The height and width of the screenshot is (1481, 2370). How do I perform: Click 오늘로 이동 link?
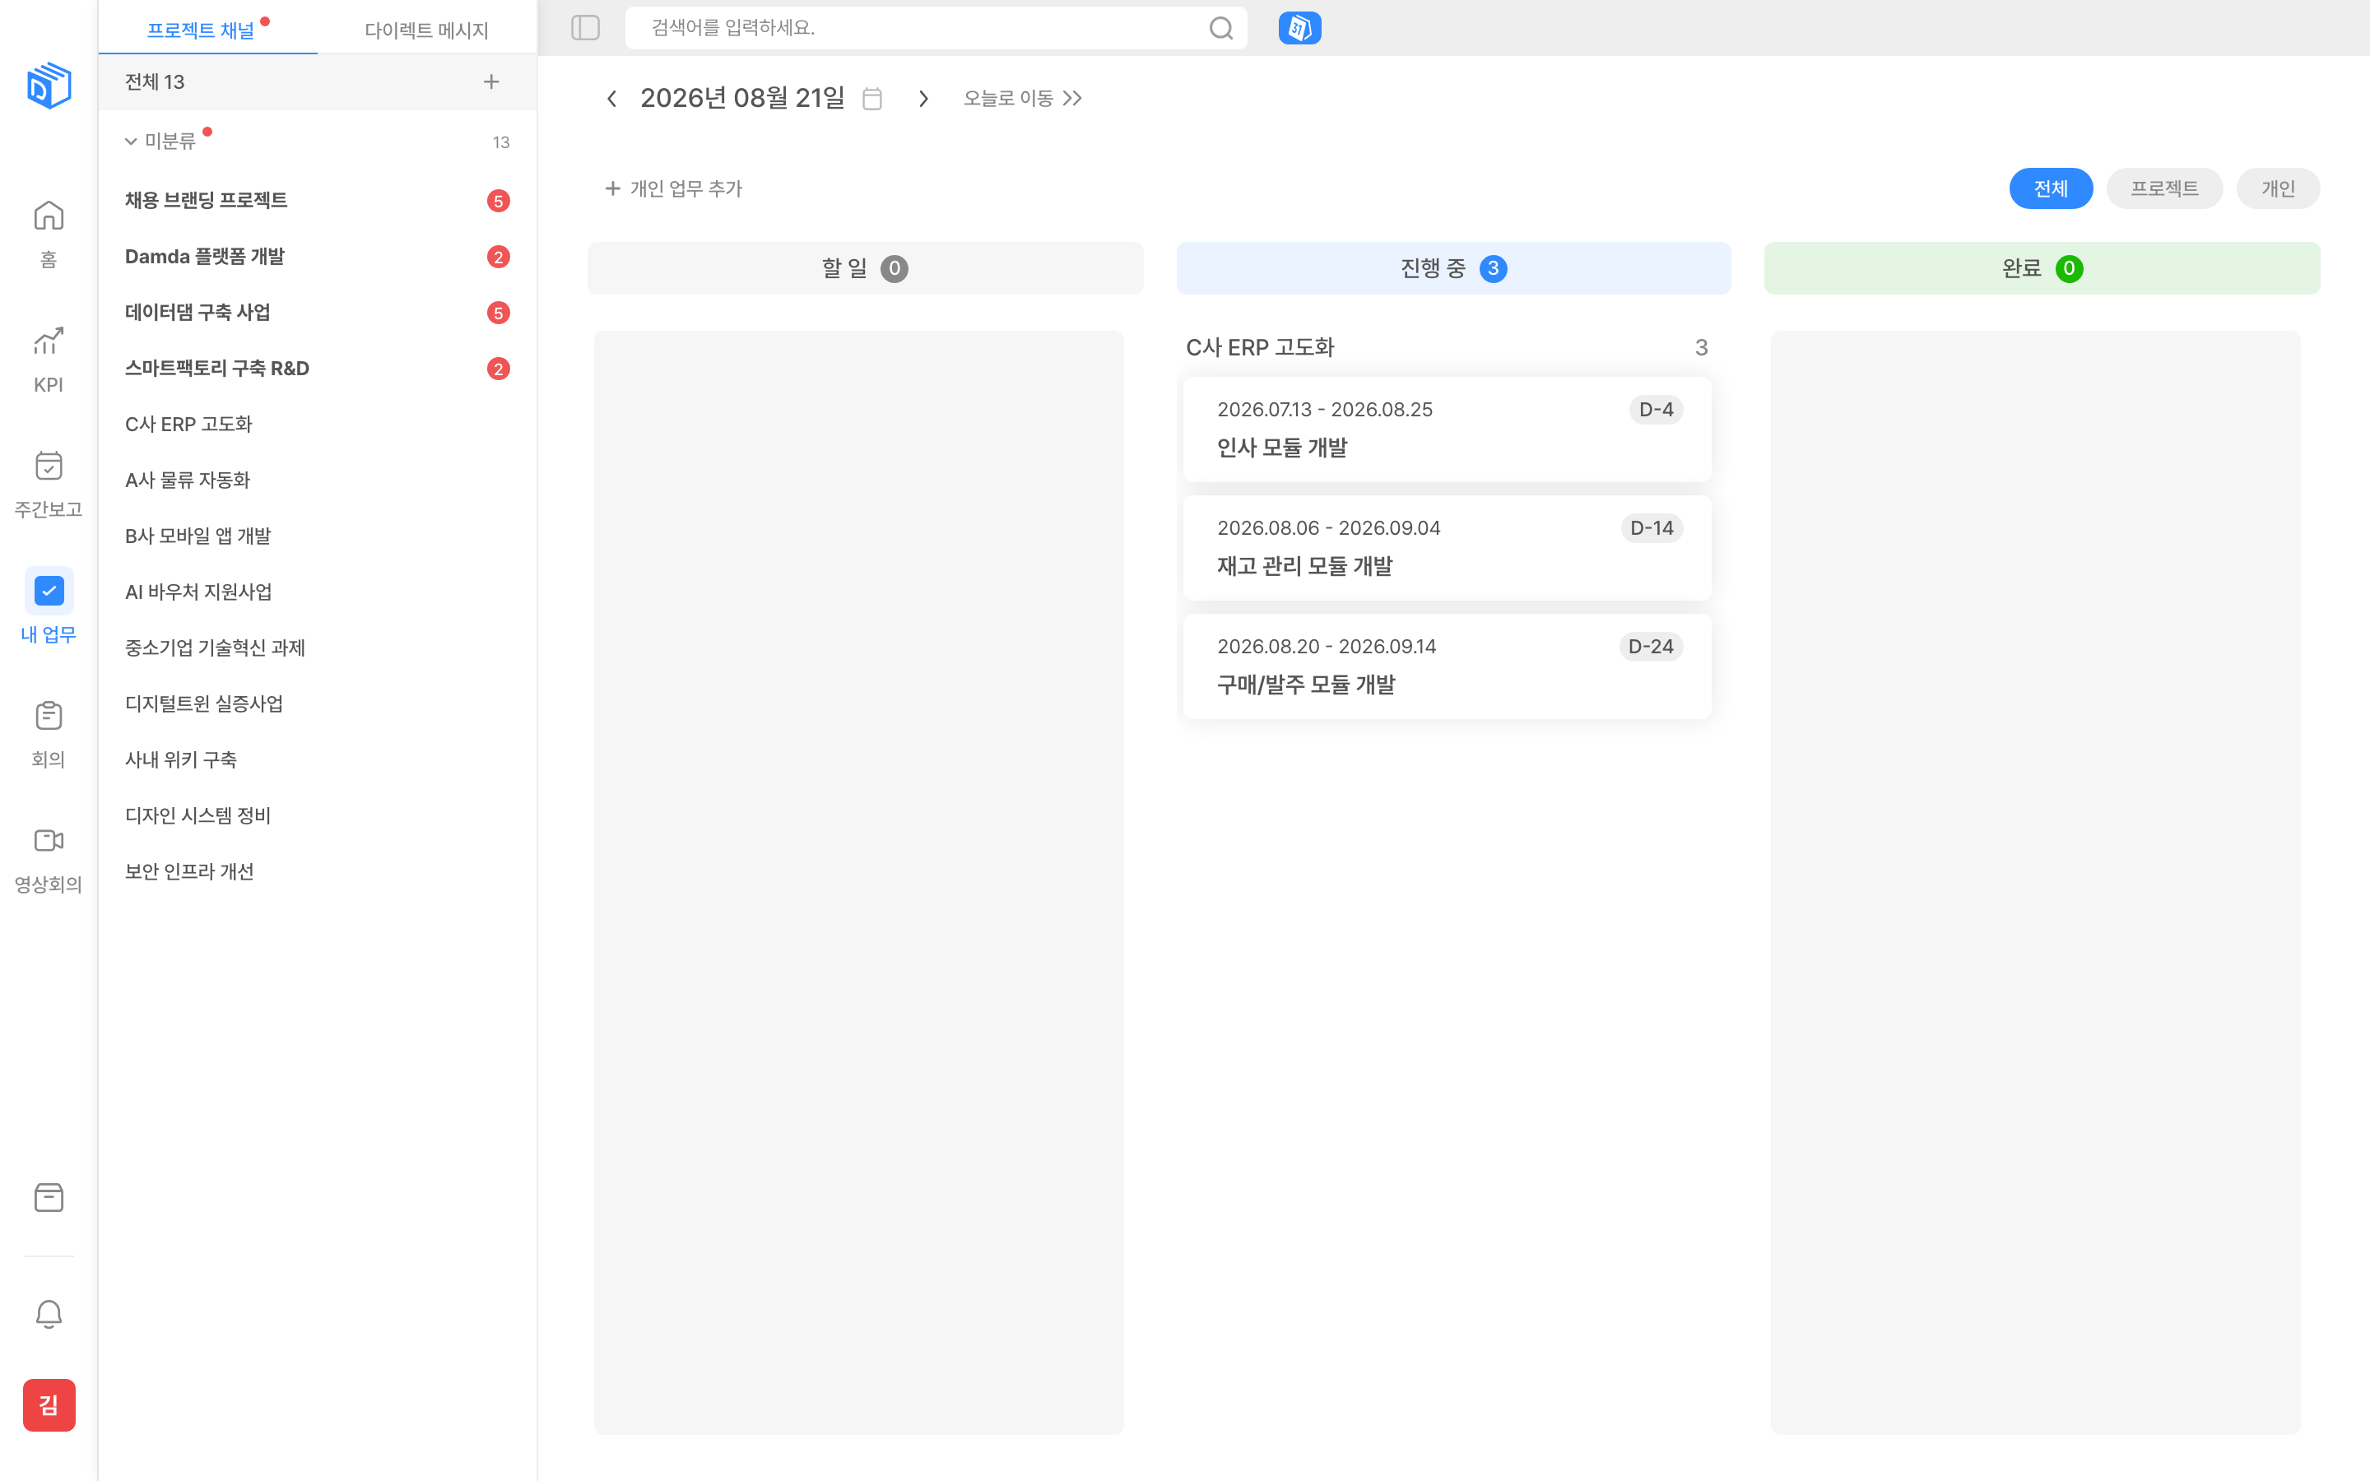(1022, 98)
